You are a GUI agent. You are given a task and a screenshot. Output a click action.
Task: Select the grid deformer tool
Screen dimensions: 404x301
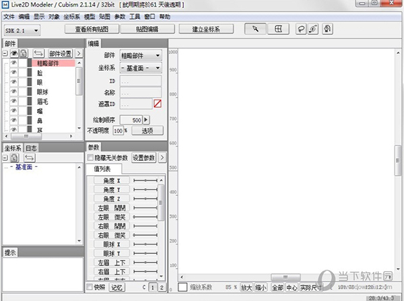pos(278,30)
